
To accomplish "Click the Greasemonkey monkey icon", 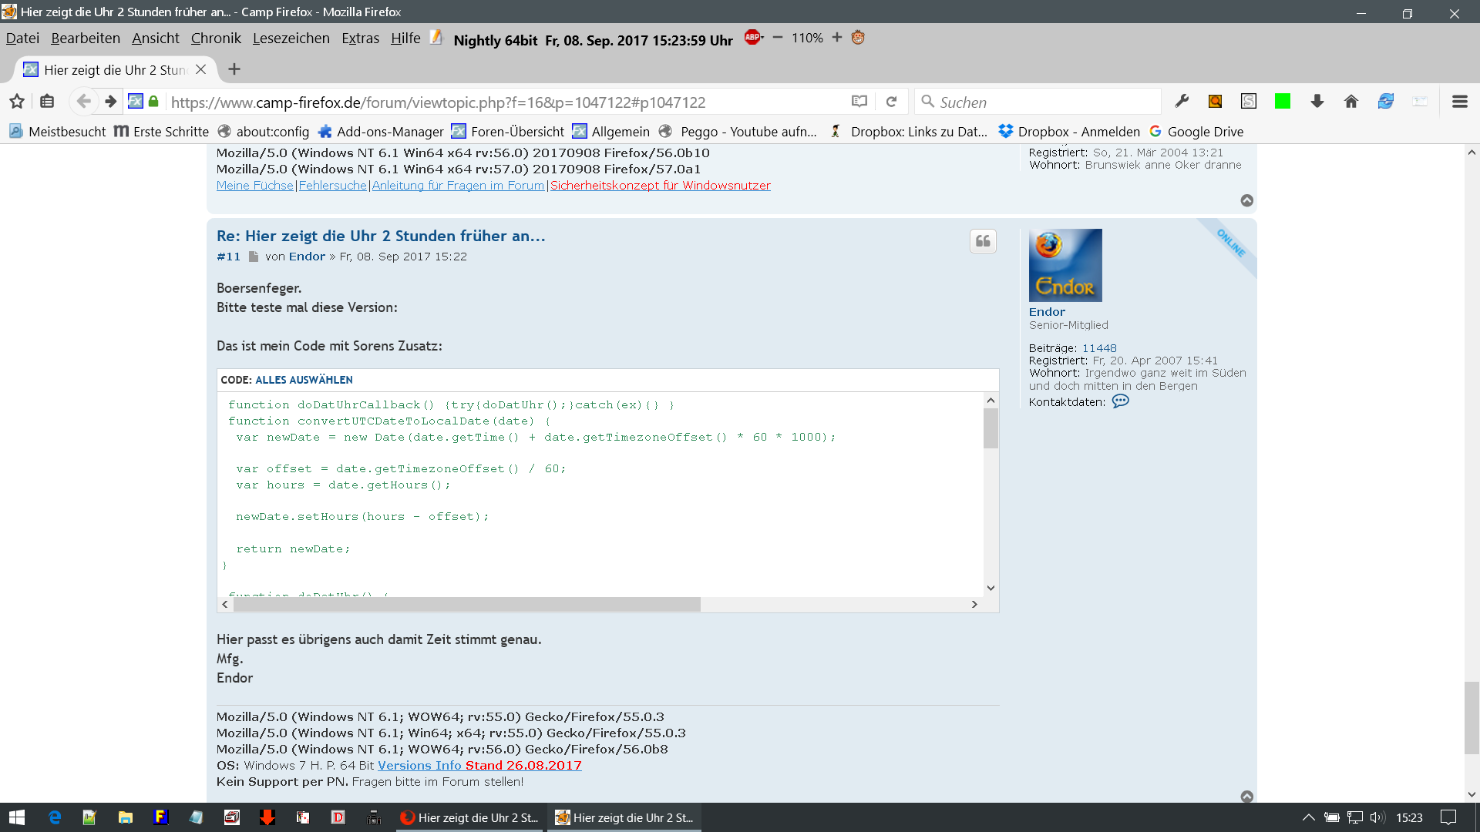I will pos(858,37).
